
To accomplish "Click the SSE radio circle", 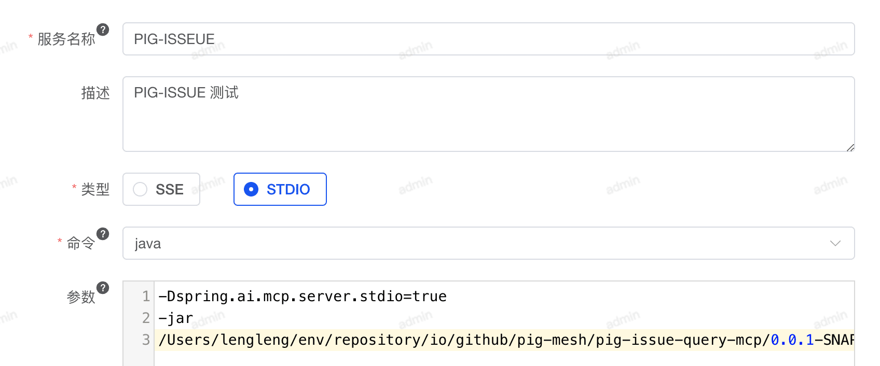I will click(140, 189).
